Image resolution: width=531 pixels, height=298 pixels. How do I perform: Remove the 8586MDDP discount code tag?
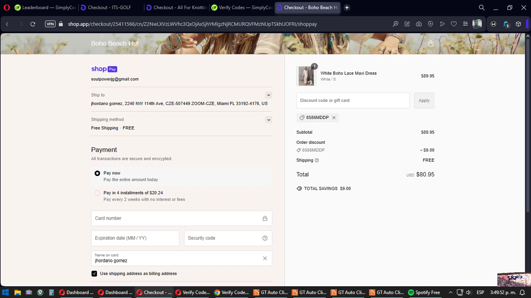tap(334, 118)
